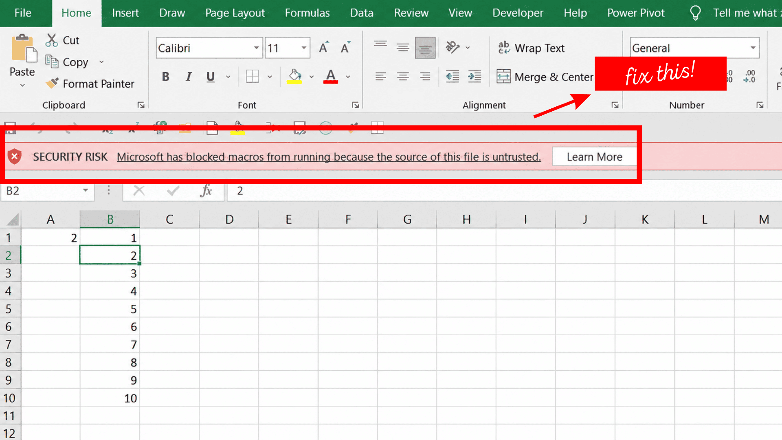
Task: Increase font size with larger A icon
Action: click(324, 48)
